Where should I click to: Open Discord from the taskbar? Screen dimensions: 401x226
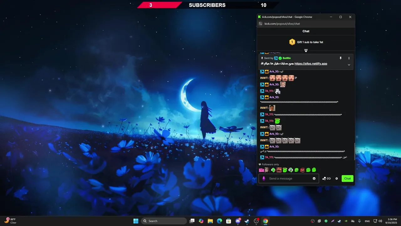point(238,221)
